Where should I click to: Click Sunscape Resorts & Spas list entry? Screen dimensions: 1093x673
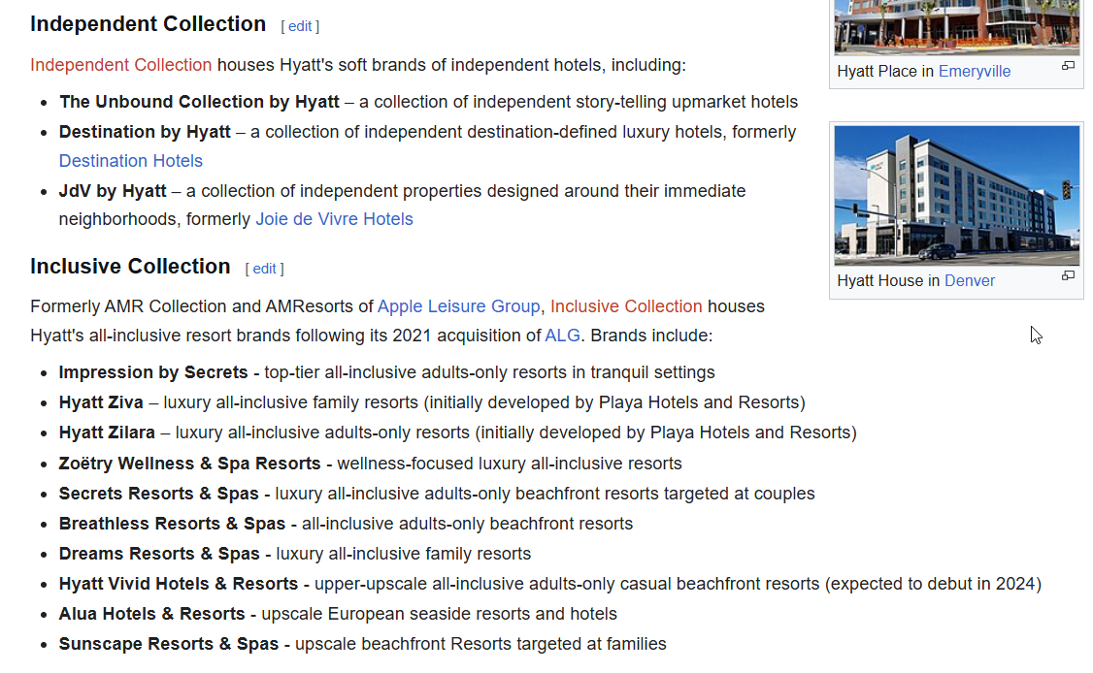pyautogui.click(x=362, y=645)
